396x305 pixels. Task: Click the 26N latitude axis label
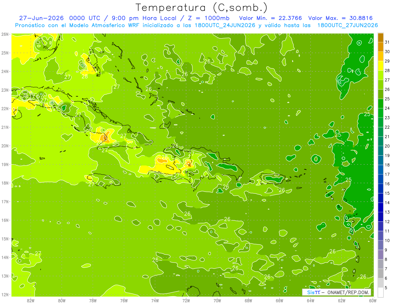click(x=5, y=34)
